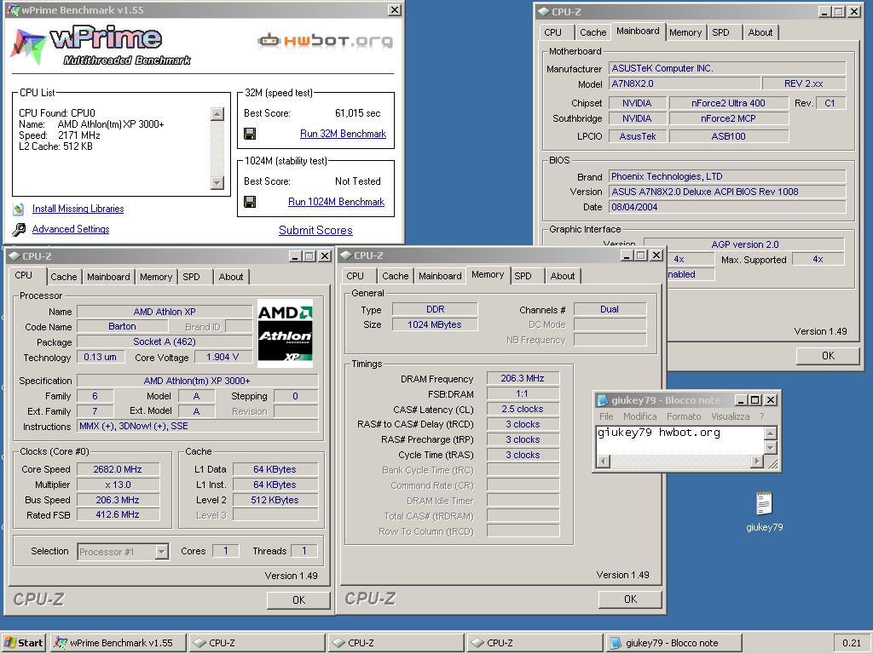
Task: Click the 61,015 sec best score text
Action: (x=357, y=113)
